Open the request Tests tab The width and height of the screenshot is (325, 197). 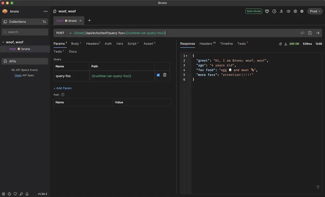59,52
